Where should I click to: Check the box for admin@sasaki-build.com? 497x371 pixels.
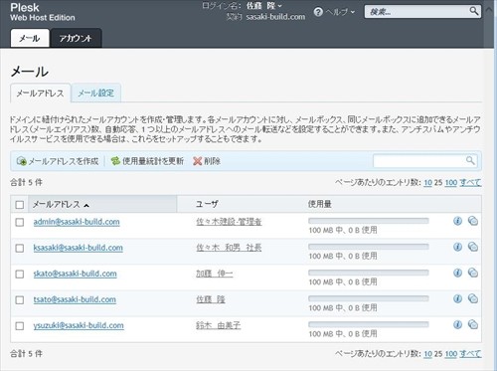click(x=20, y=222)
